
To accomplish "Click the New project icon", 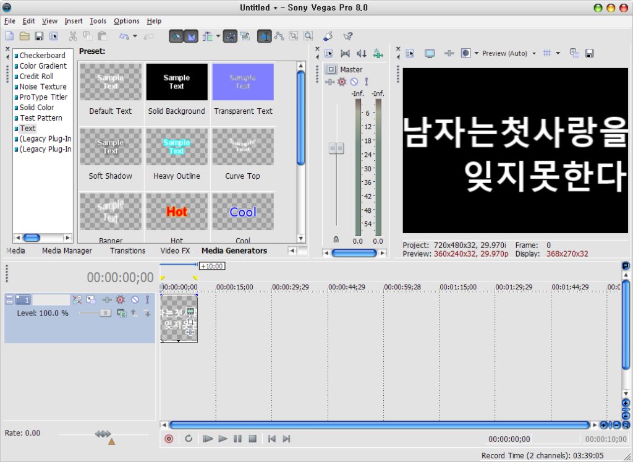I will pyautogui.click(x=10, y=36).
